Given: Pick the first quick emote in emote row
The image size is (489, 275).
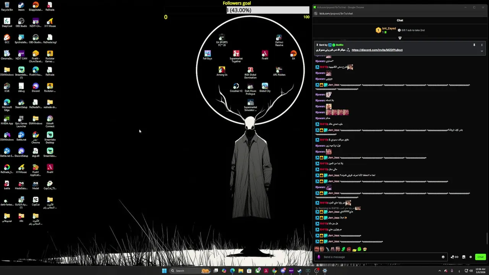Looking at the screenshot, I should (317, 249).
